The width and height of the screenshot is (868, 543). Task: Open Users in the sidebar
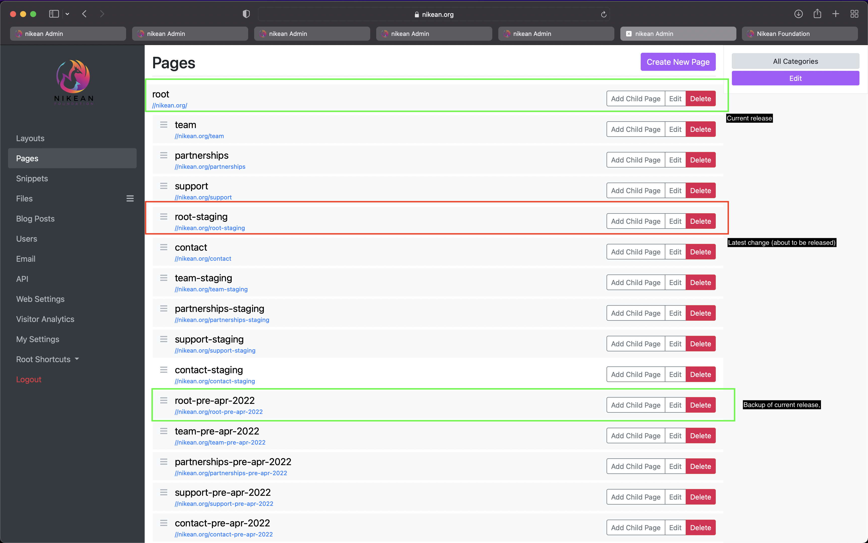[27, 239]
